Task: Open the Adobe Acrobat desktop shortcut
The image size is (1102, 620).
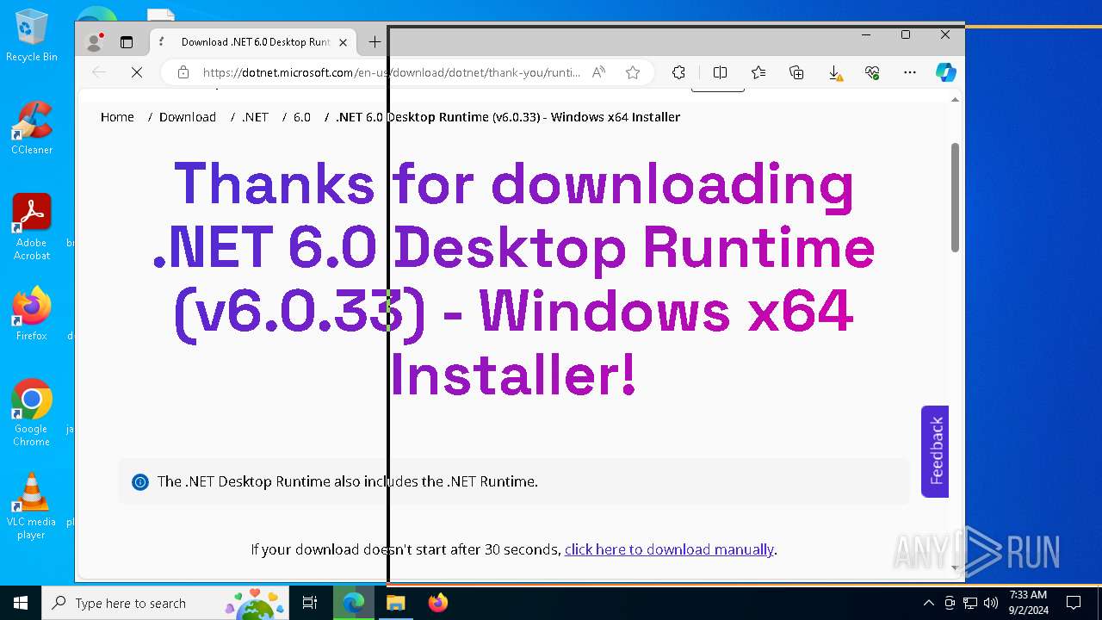Action: tap(32, 227)
